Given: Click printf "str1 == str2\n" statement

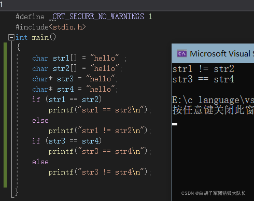Looking at the screenshot, I should point(100,110).
